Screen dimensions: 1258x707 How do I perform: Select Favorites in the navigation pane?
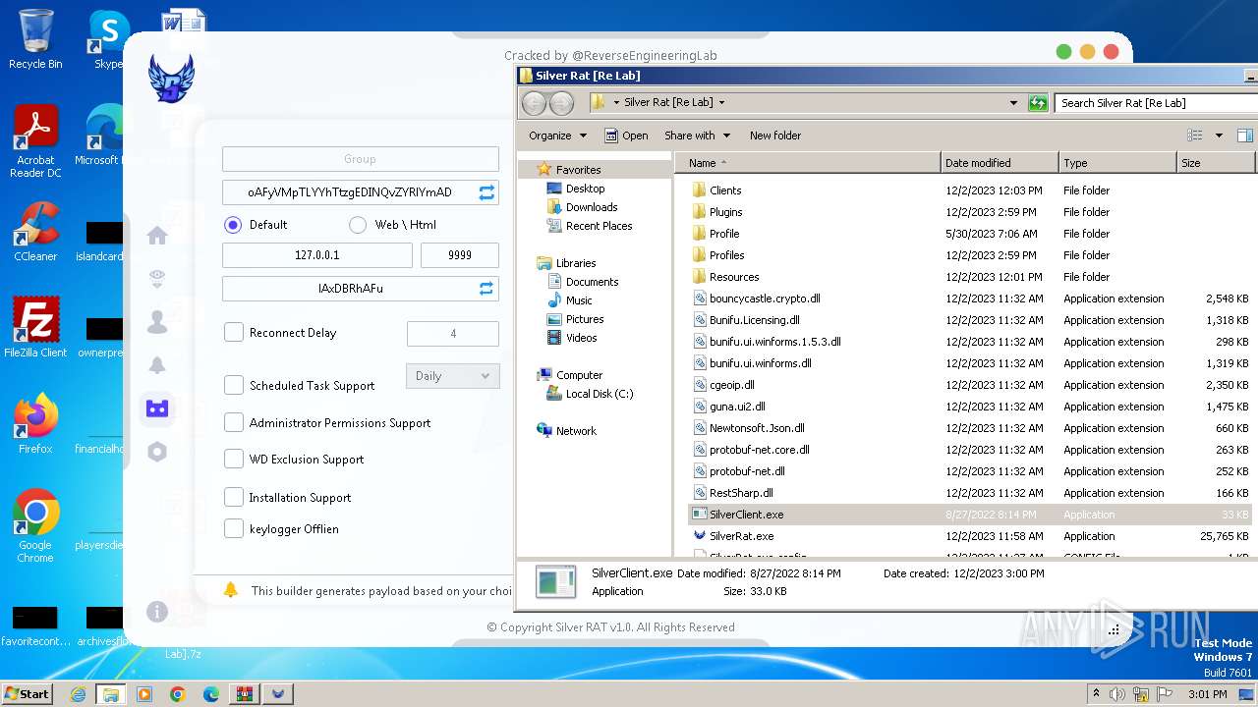[578, 169]
